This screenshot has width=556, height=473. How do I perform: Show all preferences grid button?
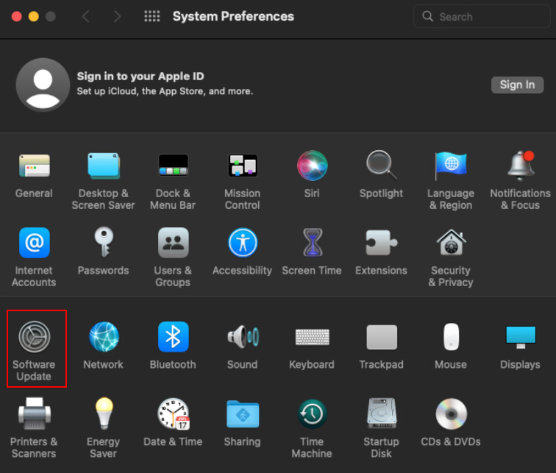pos(152,16)
